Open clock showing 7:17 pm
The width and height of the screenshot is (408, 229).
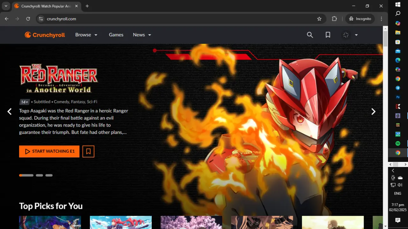(397, 207)
